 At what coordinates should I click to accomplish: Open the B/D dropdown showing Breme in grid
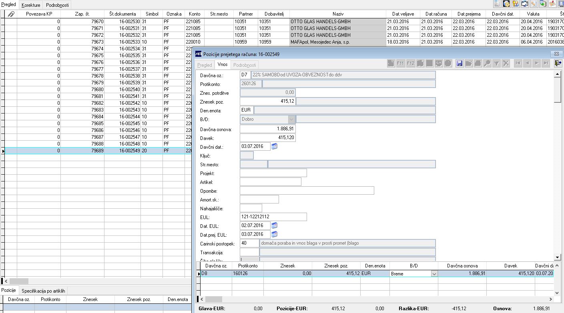[x=434, y=274]
